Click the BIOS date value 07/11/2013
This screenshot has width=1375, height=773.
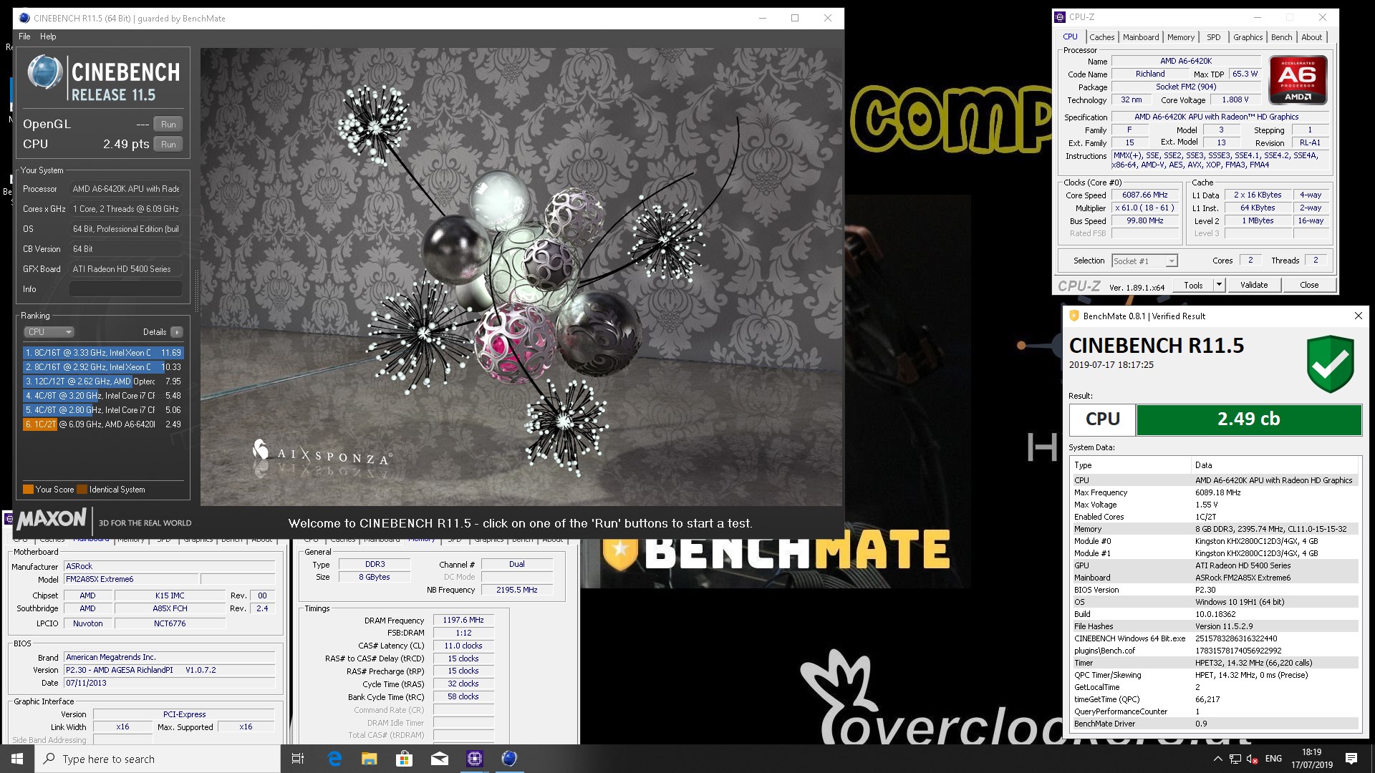point(170,683)
